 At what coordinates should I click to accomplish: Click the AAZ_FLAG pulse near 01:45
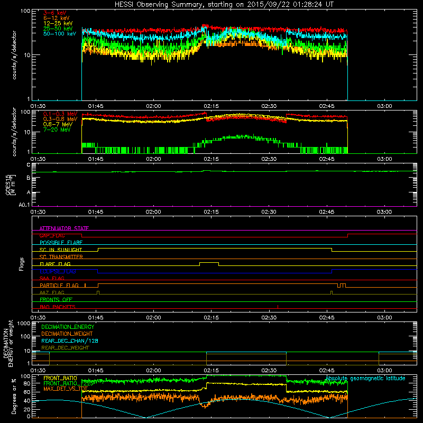pos(98,292)
